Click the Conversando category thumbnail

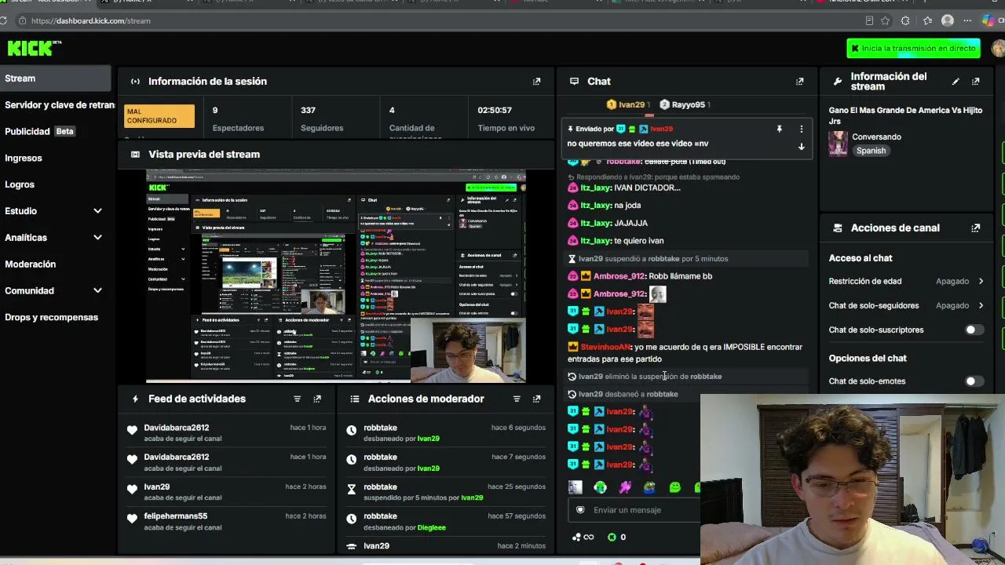[839, 144]
